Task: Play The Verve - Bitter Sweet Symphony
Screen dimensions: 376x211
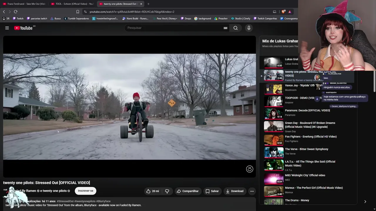Action: pos(307,149)
